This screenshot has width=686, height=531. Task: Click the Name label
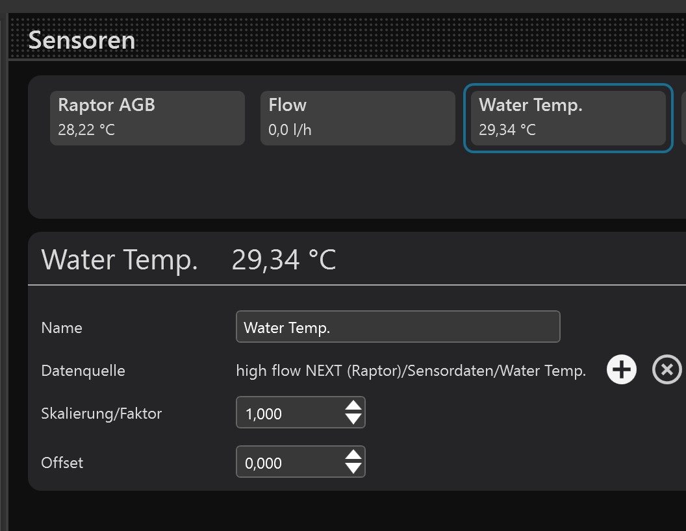point(62,328)
